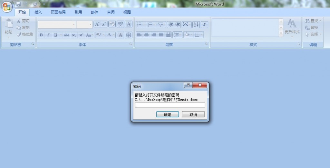Toggle bold formatting
The height and width of the screenshot is (168, 330).
coord(41,35)
